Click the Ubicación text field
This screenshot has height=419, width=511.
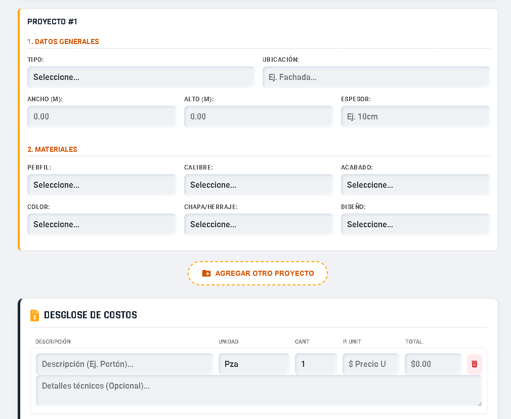pyautogui.click(x=376, y=77)
